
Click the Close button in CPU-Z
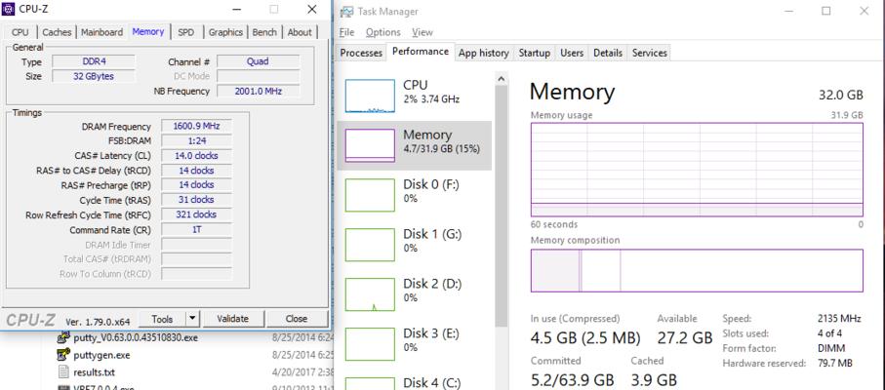click(x=297, y=319)
